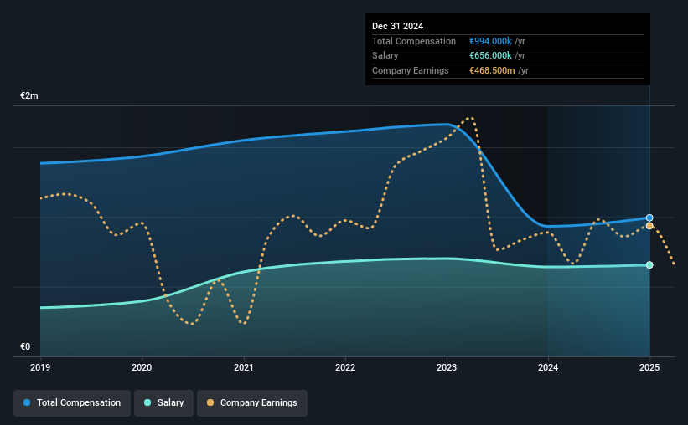Screen dimensions: 688x425
Task: Click the 2024 x-axis label
Action: [548, 367]
